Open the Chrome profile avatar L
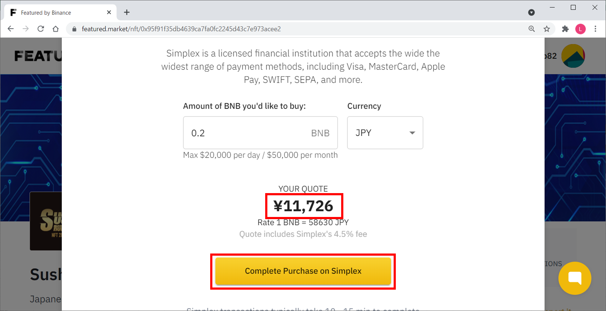The image size is (606, 311). click(580, 29)
